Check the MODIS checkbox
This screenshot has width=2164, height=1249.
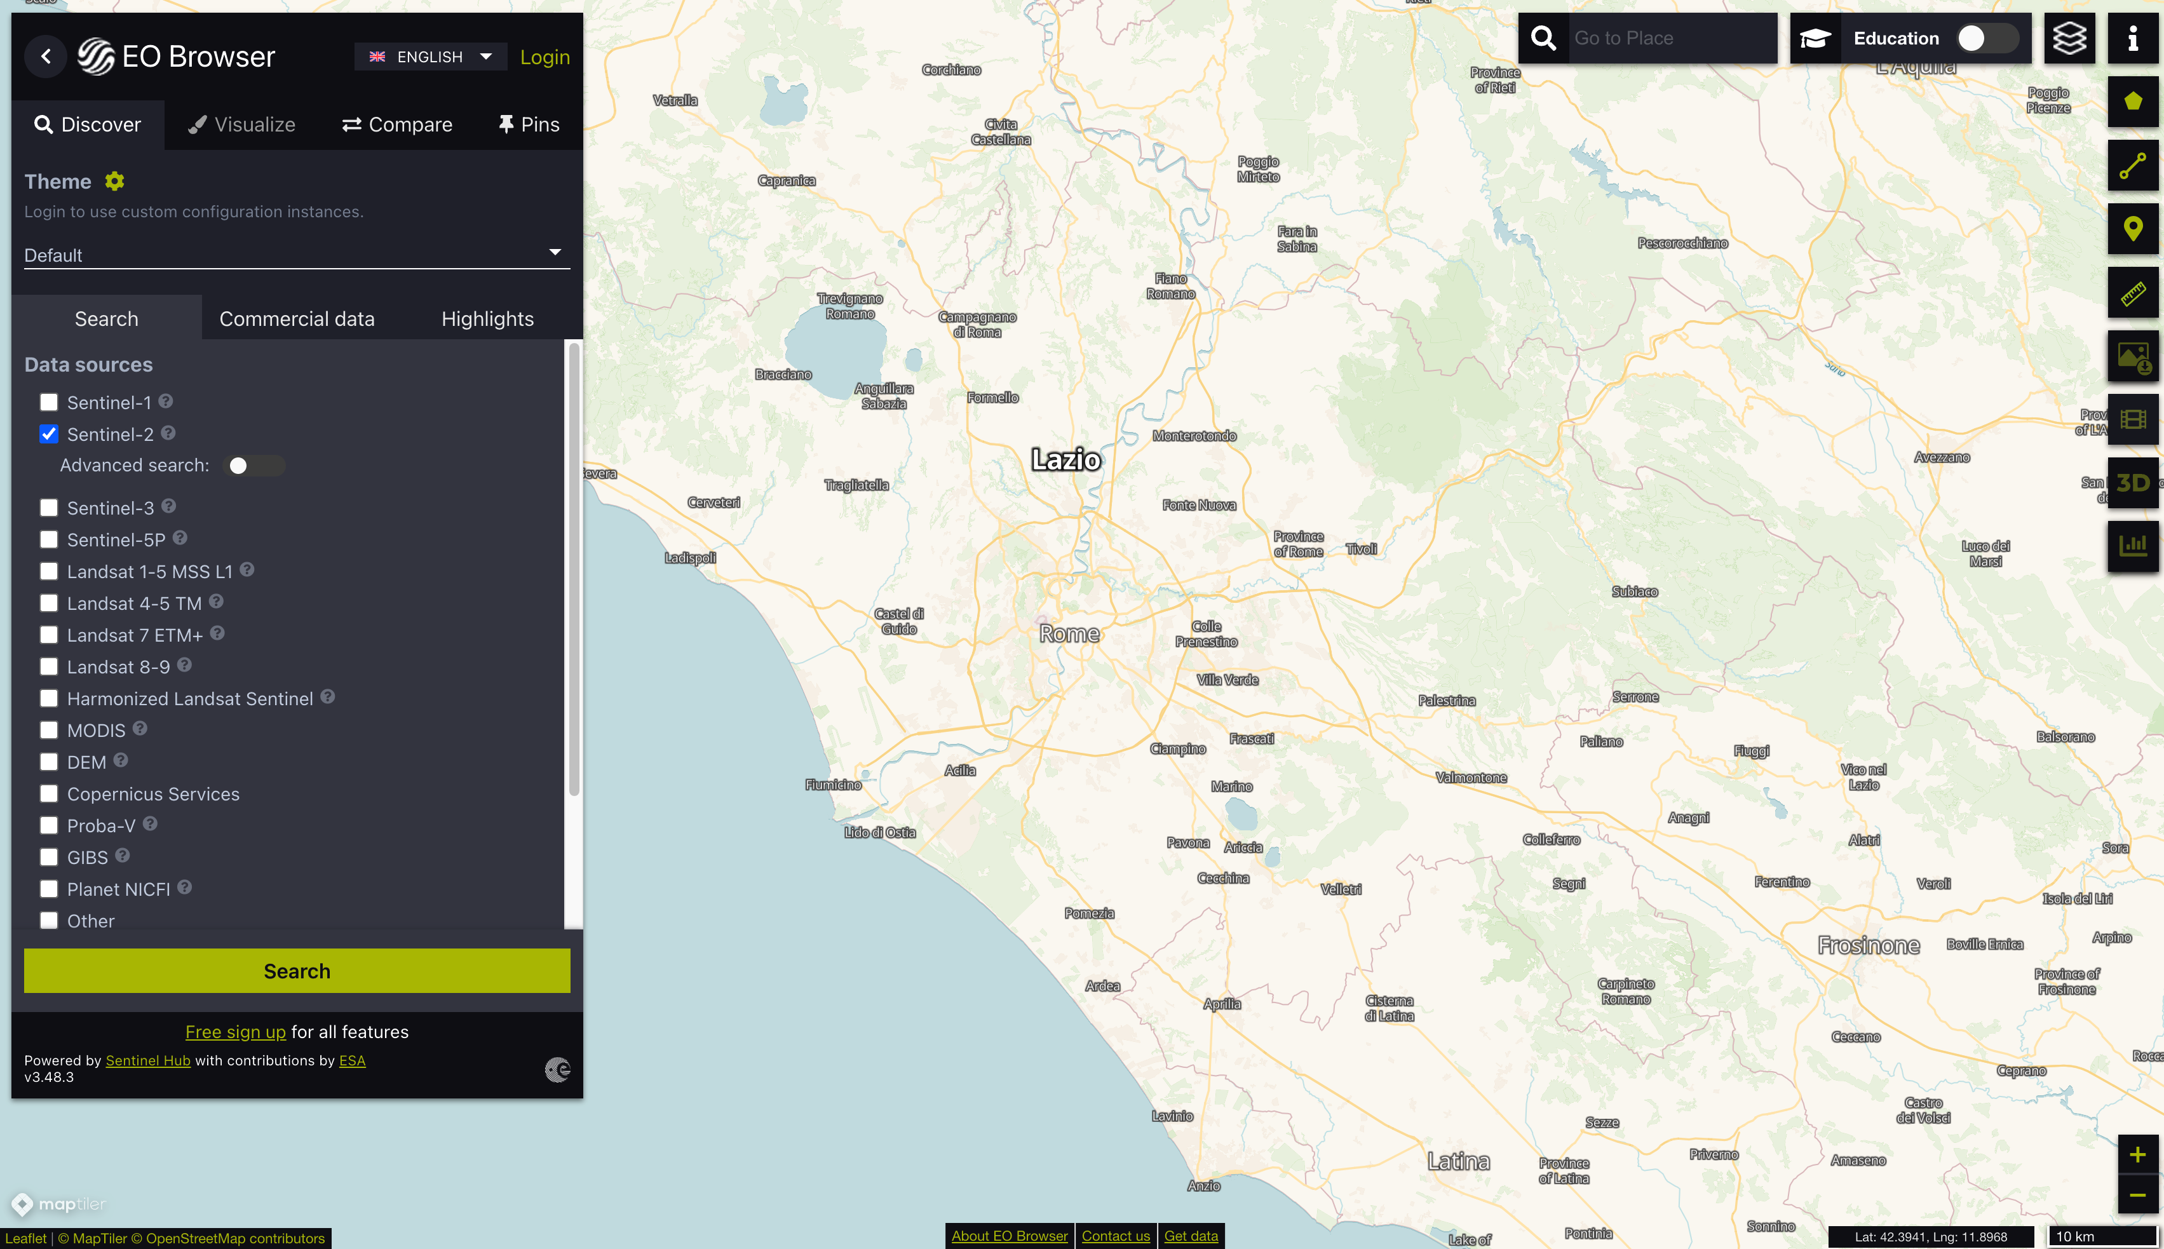pos(49,730)
